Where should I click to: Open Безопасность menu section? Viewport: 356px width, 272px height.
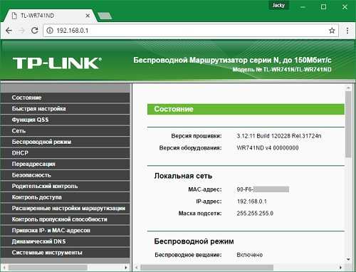pos(65,175)
